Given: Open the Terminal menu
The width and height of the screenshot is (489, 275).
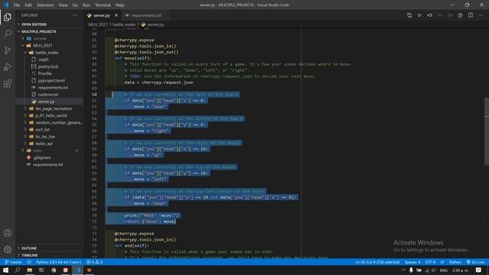Looking at the screenshot, I should [102, 5].
